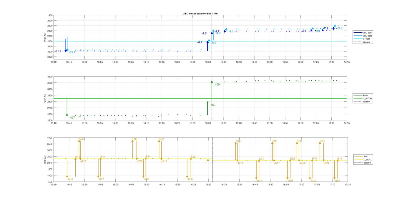Click the 'Pitch AD' y-axis label

[x=45, y=99]
